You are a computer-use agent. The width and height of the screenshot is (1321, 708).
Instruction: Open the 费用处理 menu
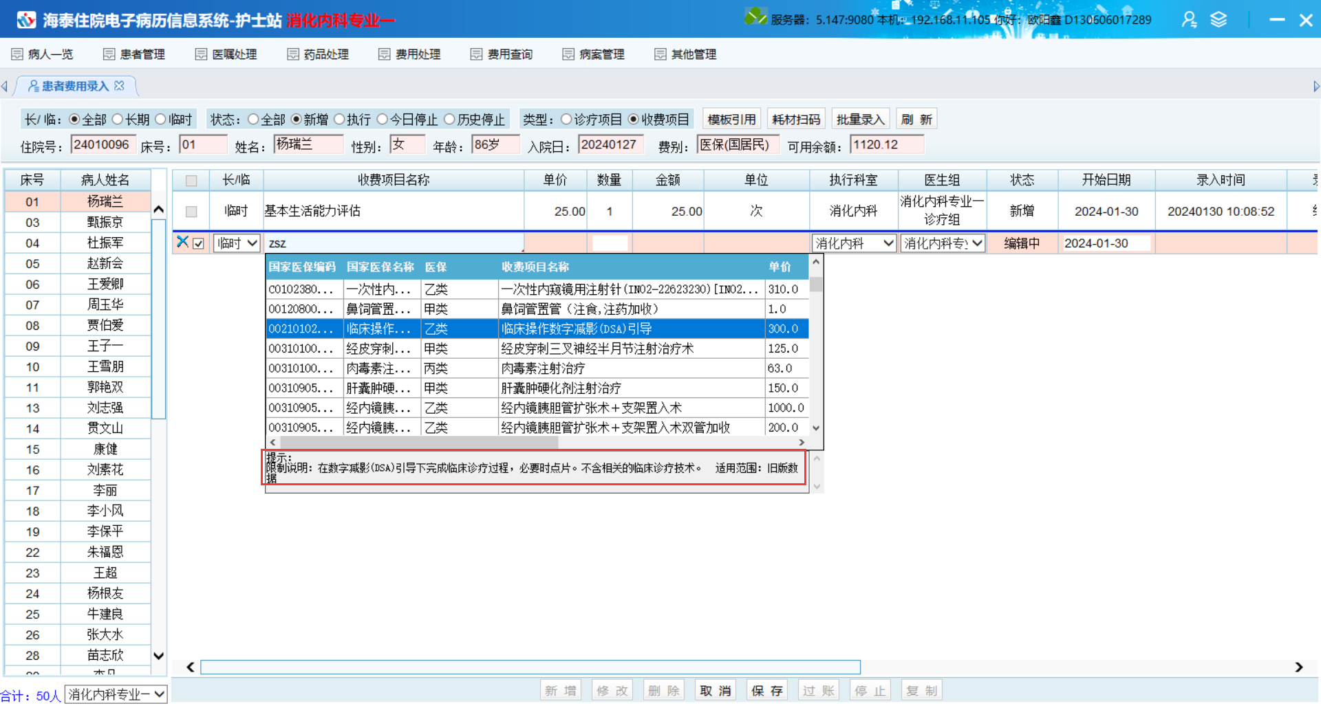point(410,54)
